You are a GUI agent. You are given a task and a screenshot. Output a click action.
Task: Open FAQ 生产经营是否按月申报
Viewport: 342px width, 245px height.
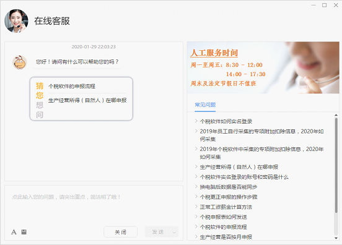tap(226, 237)
